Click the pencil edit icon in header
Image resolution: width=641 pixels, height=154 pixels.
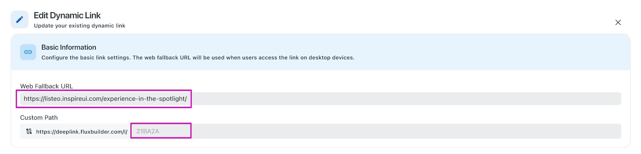[x=20, y=20]
